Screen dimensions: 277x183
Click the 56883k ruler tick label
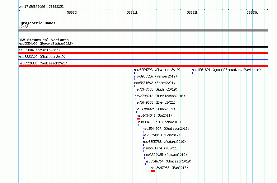pos(252,13)
